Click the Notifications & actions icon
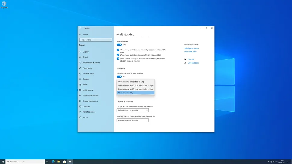The image size is (292, 164). click(80, 62)
